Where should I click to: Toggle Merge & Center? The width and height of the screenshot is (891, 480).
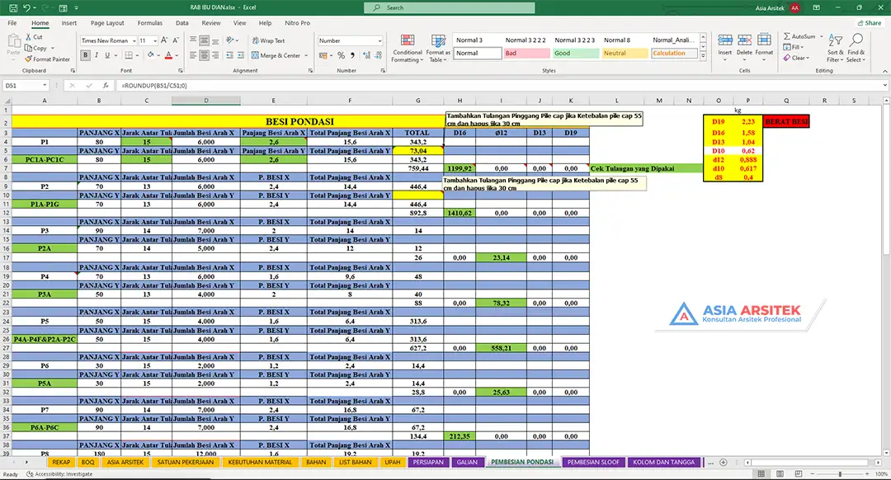tap(276, 55)
